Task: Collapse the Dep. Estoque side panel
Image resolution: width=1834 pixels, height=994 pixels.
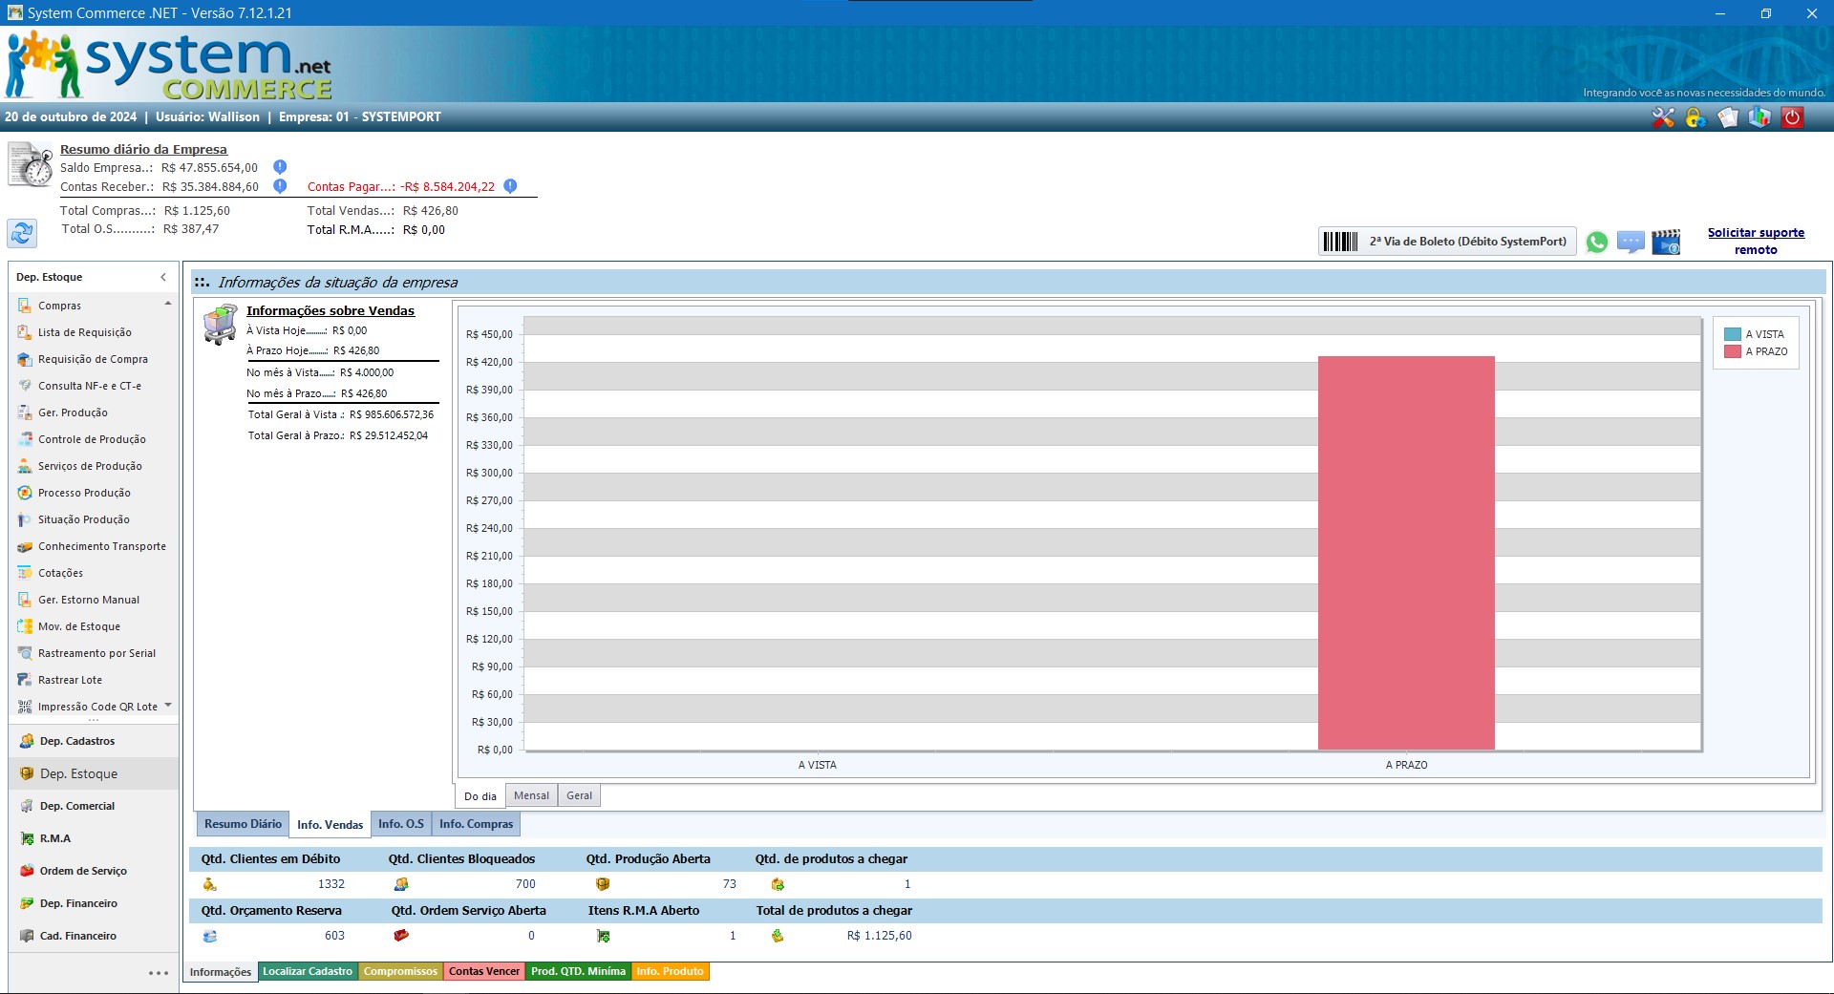Action: coord(163,277)
